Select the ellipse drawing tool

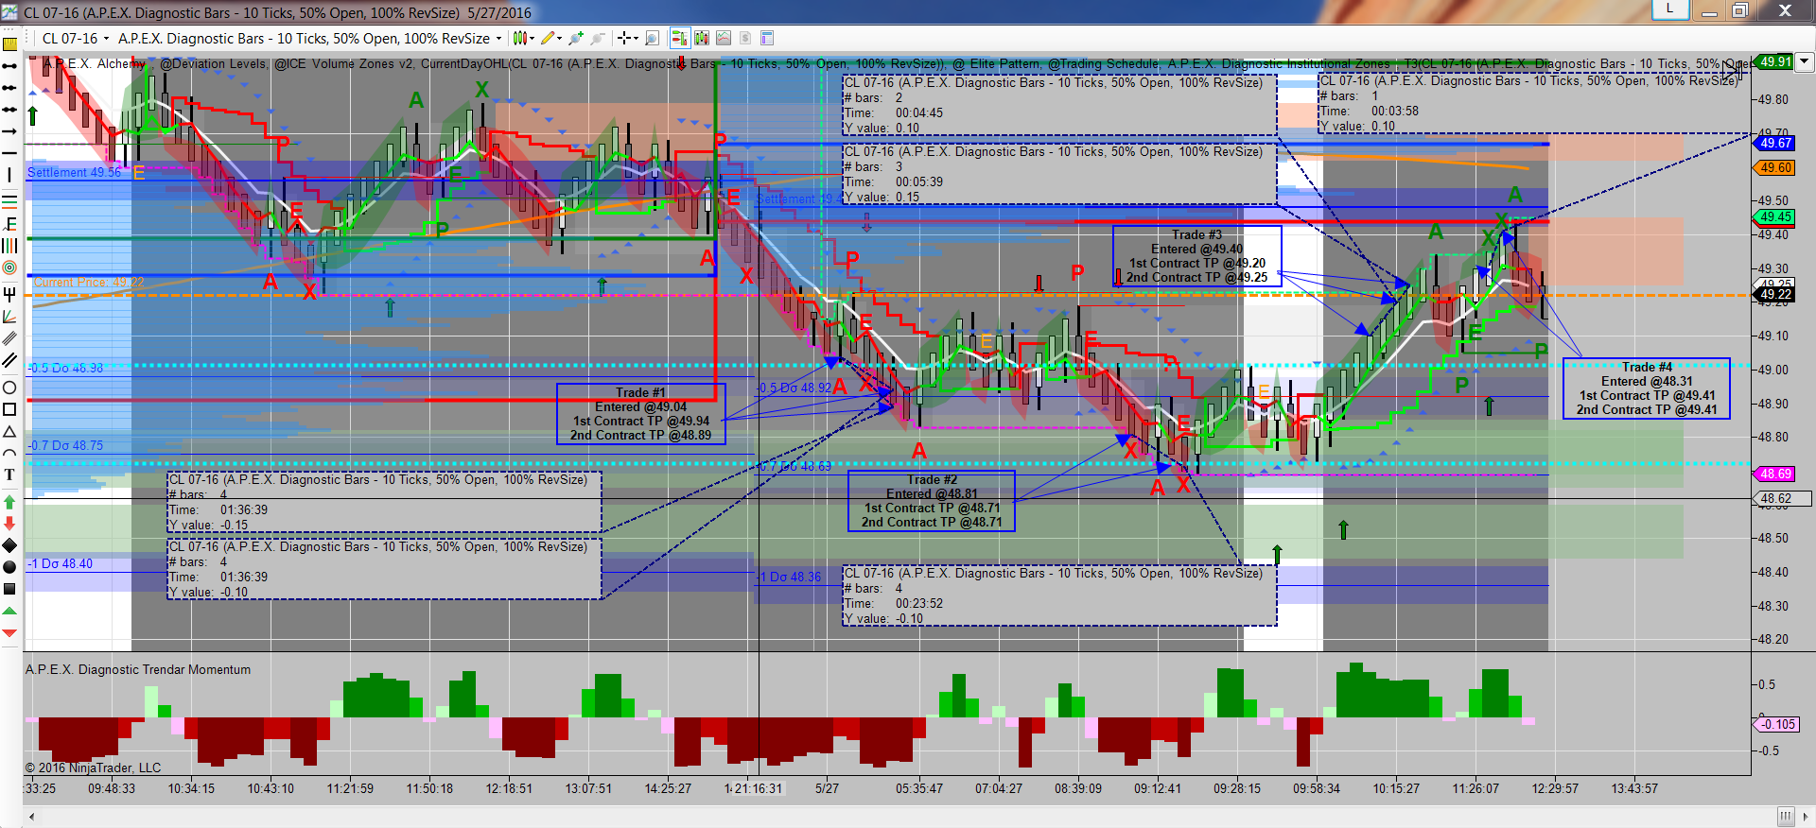tap(9, 388)
